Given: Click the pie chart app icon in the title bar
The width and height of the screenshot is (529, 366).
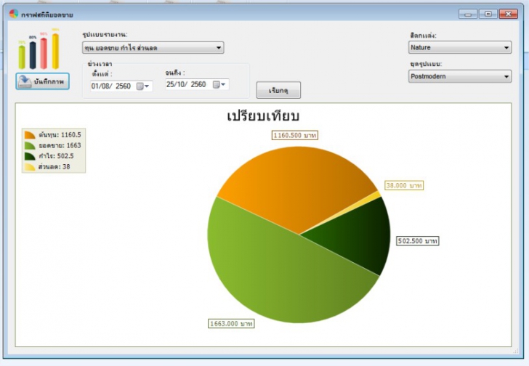Looking at the screenshot, I should click(14, 14).
